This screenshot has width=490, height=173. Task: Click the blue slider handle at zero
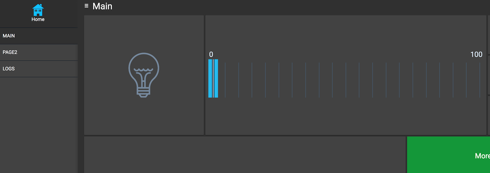pos(213,78)
